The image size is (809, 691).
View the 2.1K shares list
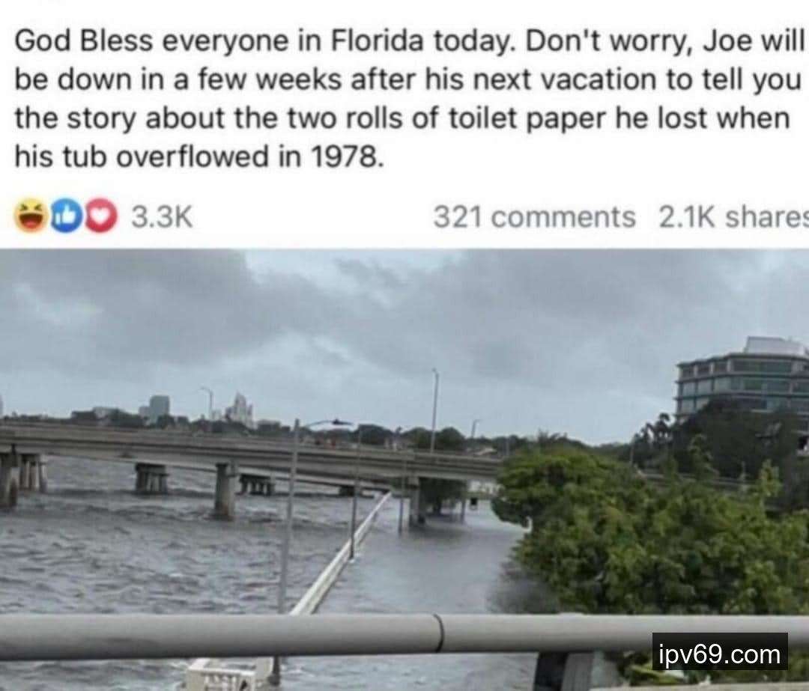click(x=733, y=217)
